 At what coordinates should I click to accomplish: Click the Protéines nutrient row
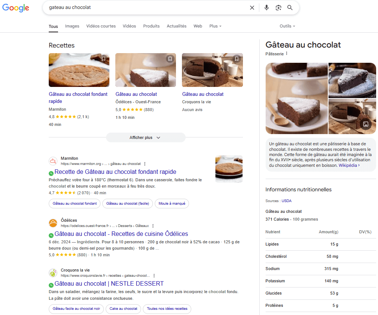[x=321, y=306]
